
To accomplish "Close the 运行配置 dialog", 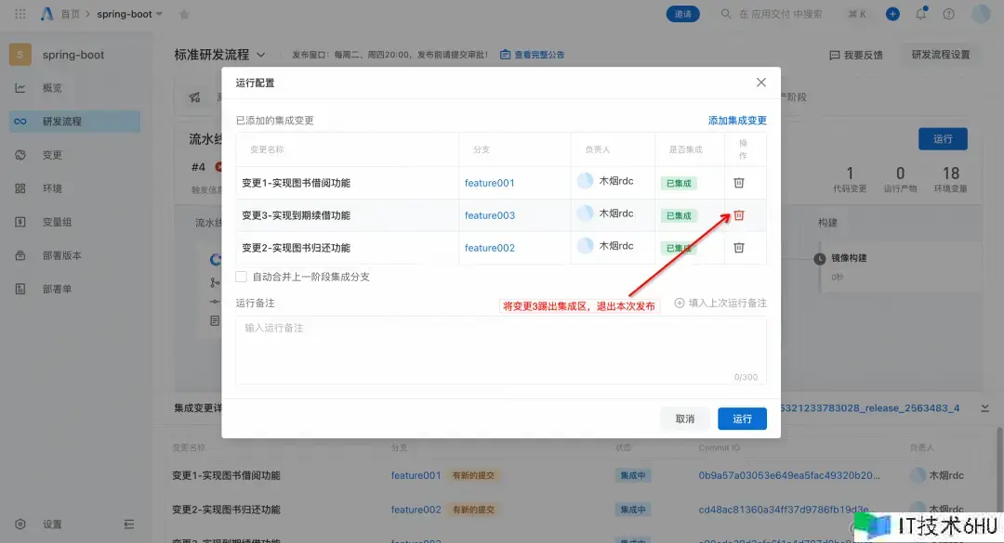I will coord(761,83).
